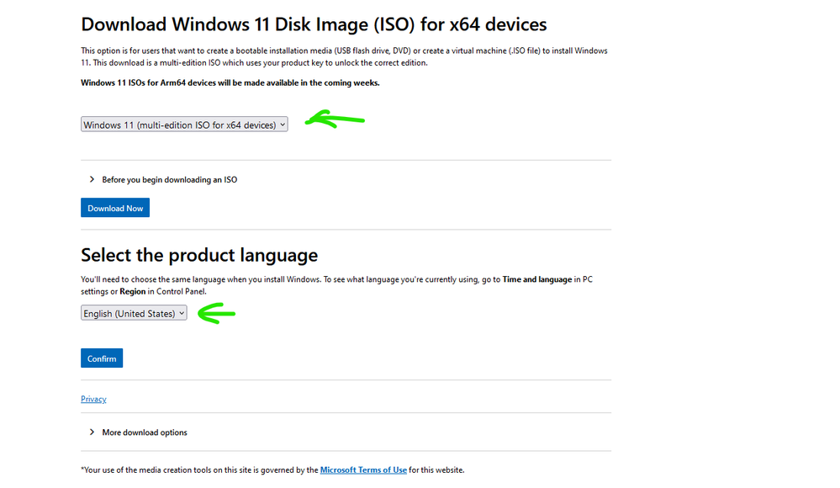Click the bold Arm64 devices availability notice

point(230,82)
